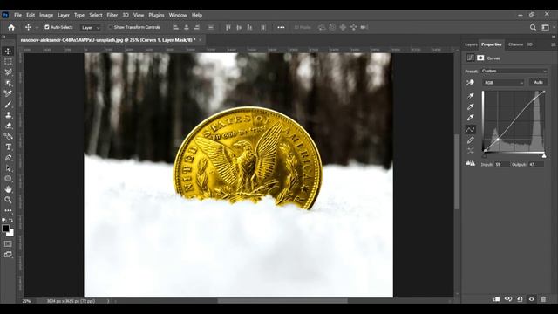Select the Path Selection tool
558x314 pixels.
click(x=8, y=168)
